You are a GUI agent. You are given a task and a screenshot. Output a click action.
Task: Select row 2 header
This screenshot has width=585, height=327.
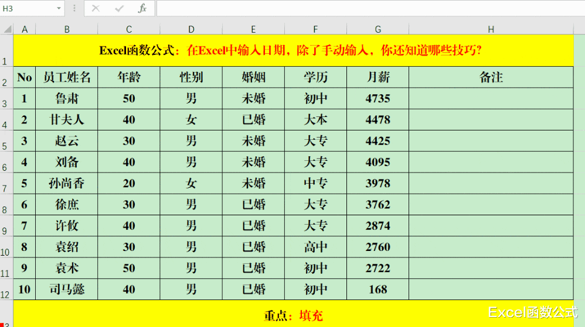pyautogui.click(x=6, y=77)
